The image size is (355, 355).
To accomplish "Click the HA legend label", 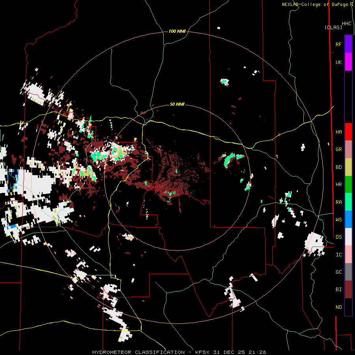I will pos(338,132).
